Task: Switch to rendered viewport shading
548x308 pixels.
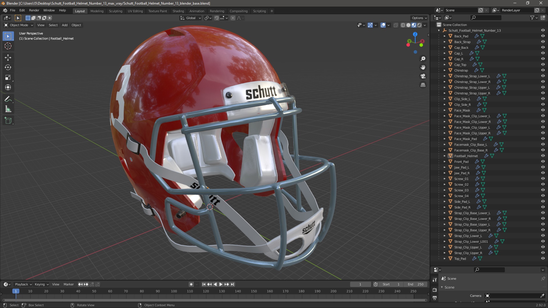Action: (x=419, y=25)
